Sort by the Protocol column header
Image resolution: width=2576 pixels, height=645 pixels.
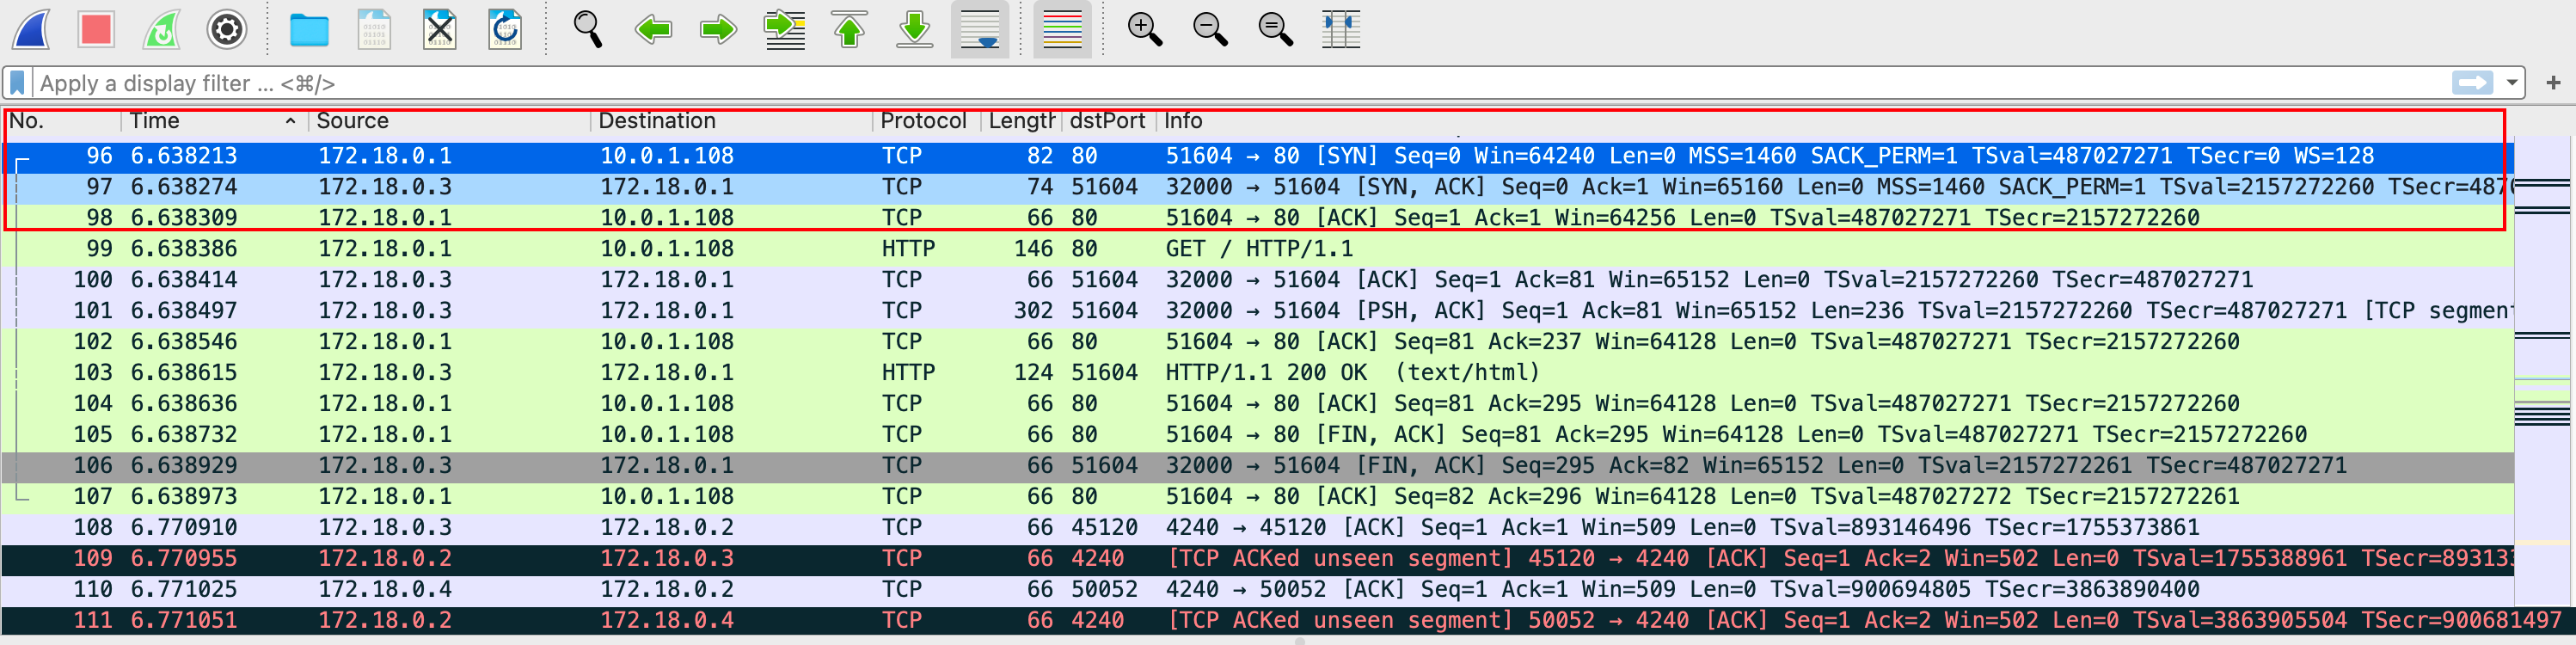click(x=926, y=121)
